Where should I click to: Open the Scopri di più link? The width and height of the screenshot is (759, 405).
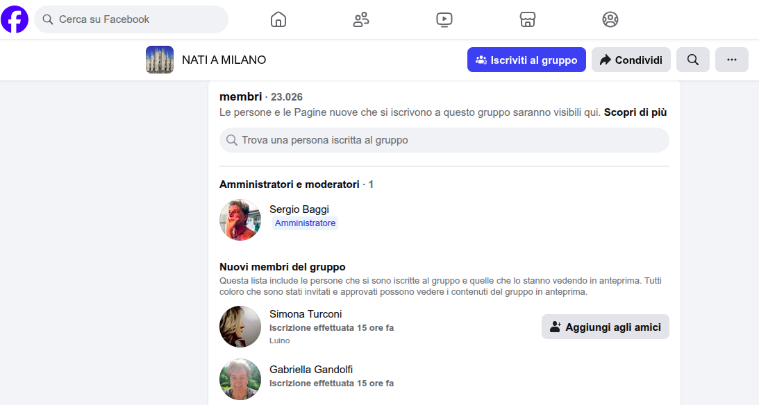click(635, 112)
